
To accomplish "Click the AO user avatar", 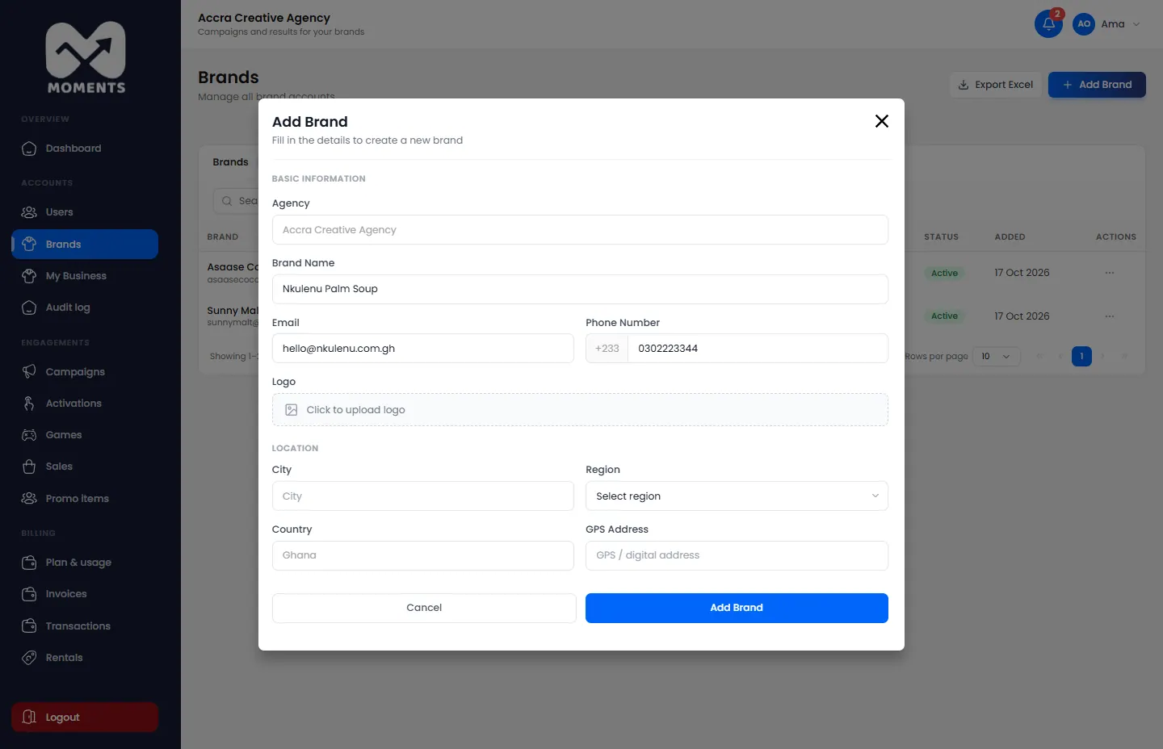I will 1084,24.
